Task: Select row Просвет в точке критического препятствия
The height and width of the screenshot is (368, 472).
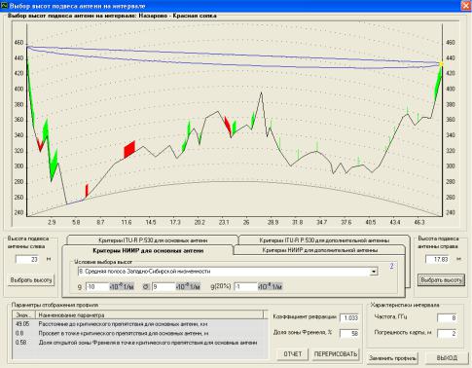Action: (140, 333)
